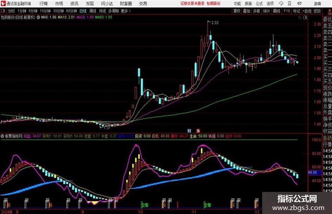Click the red R icon at top right
Viewport: 332px width, 214px height.
click(330, 11)
